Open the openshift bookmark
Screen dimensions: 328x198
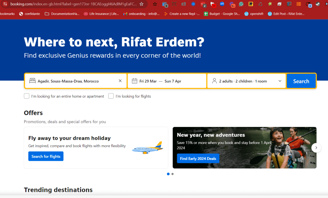254,14
